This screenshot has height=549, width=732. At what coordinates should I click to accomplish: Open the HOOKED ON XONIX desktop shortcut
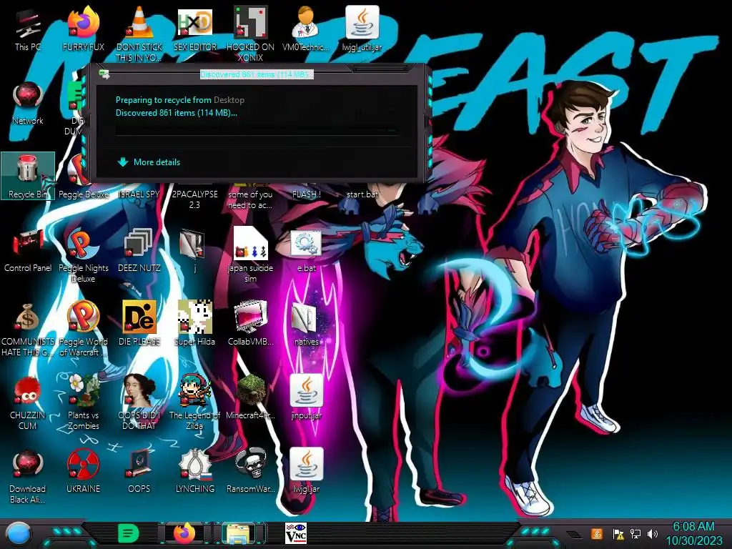click(x=250, y=34)
